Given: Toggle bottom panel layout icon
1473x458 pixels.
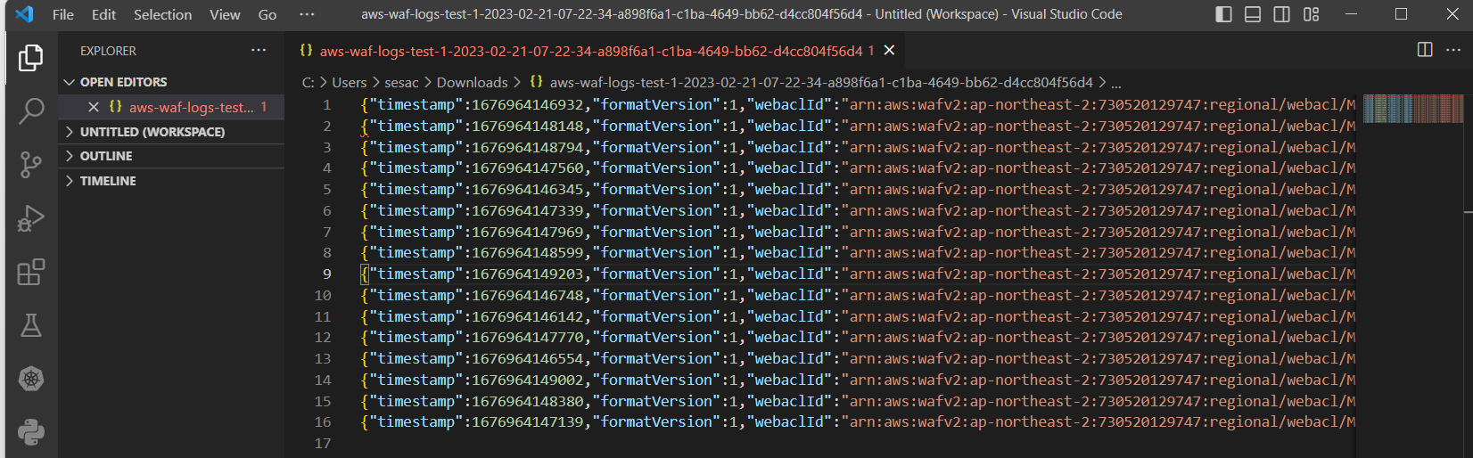Looking at the screenshot, I should click(x=1253, y=14).
